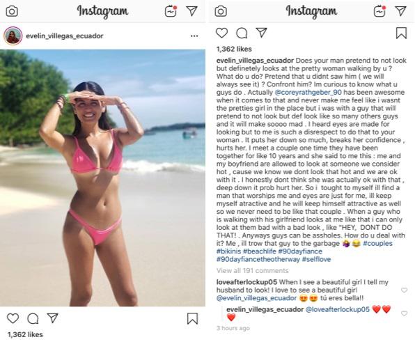Like the loveafterlockup05 comment with small heart
The image size is (415, 342).
[x=404, y=290]
